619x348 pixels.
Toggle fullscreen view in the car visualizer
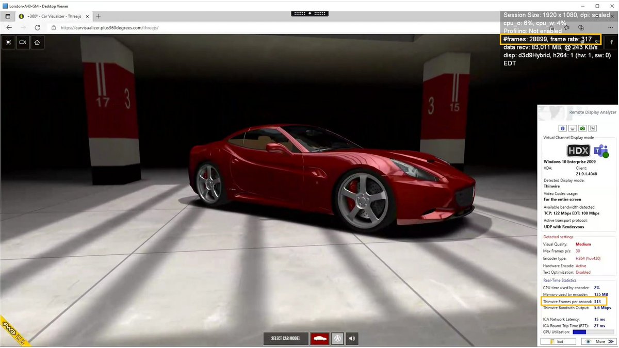(x=8, y=43)
